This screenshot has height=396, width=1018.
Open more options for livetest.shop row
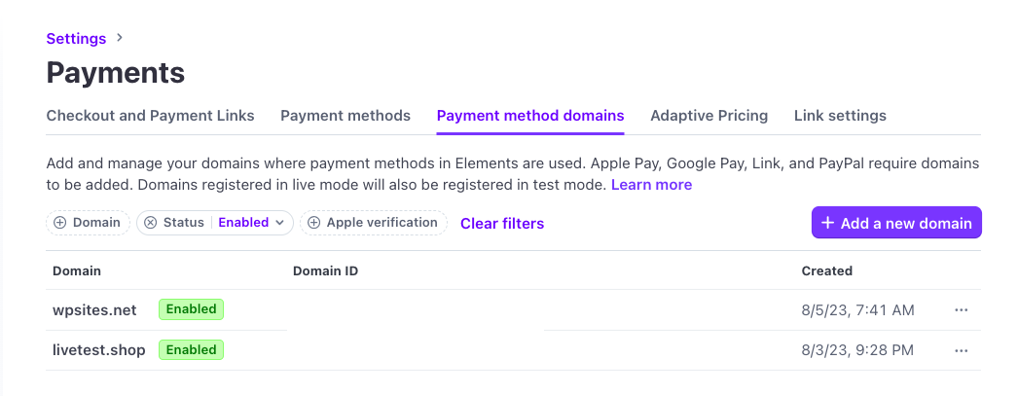click(x=961, y=350)
